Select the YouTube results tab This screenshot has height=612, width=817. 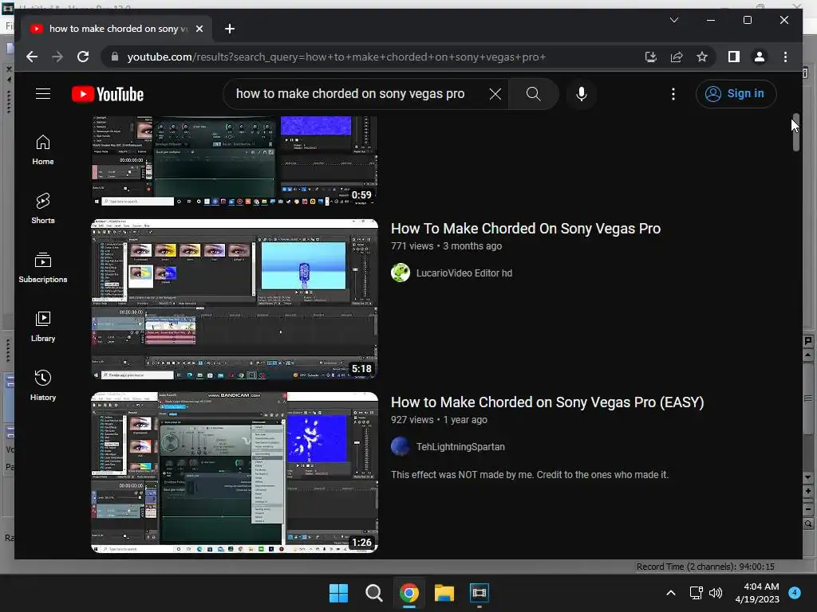tap(116, 29)
